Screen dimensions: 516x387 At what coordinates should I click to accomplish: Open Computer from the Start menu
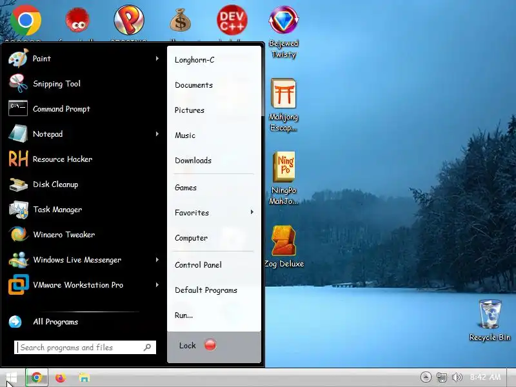click(x=191, y=237)
